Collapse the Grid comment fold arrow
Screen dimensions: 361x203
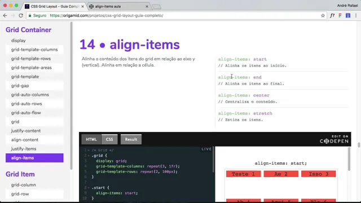(89, 150)
